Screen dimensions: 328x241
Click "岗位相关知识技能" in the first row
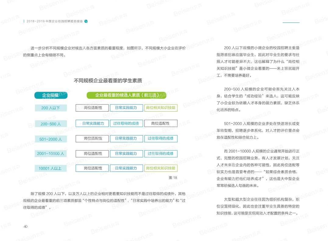tap(161, 108)
